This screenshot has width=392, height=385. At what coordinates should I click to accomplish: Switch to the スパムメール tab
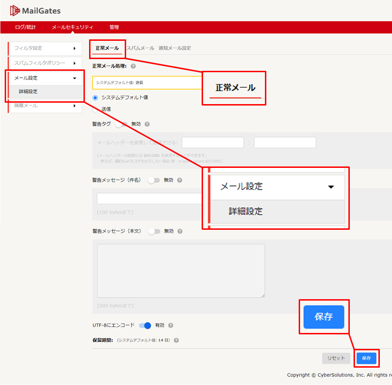click(140, 48)
